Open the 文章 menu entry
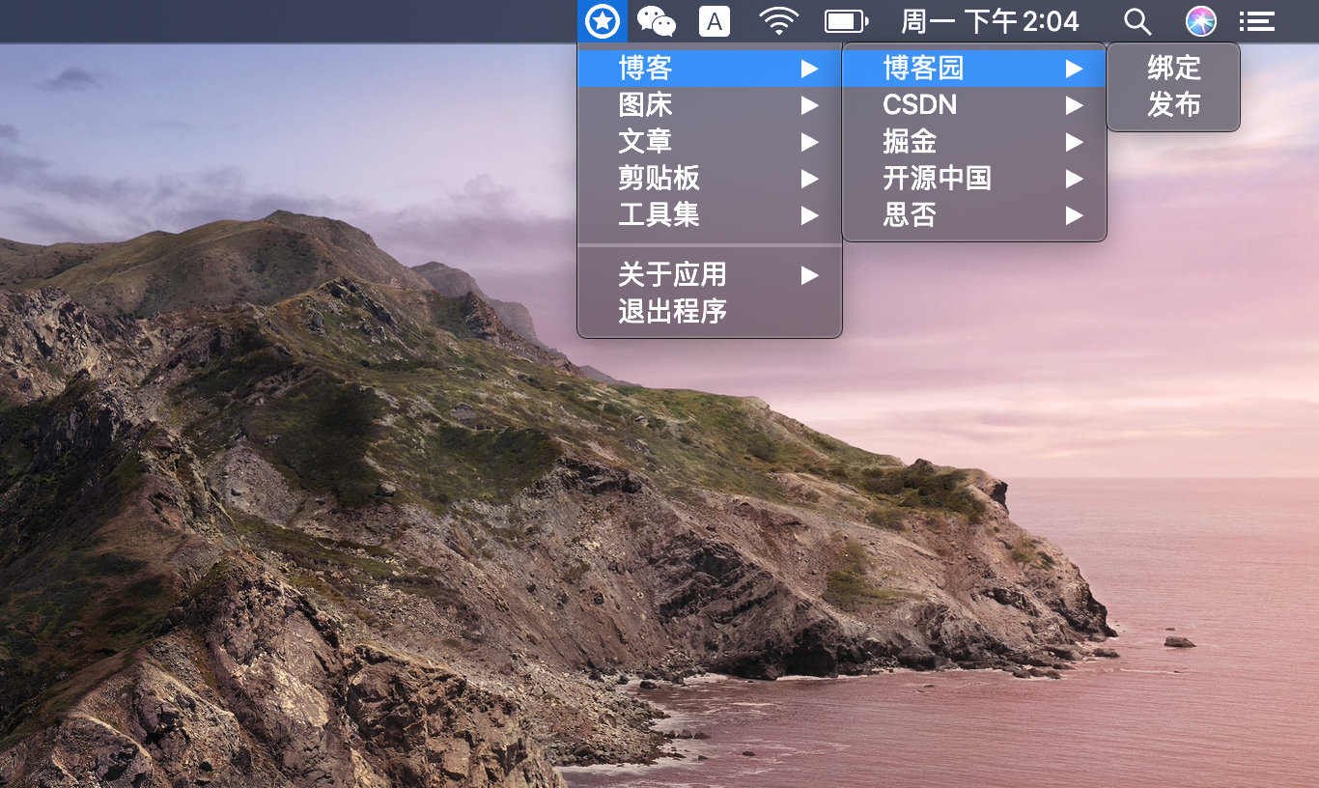The image size is (1319, 788). 710,142
